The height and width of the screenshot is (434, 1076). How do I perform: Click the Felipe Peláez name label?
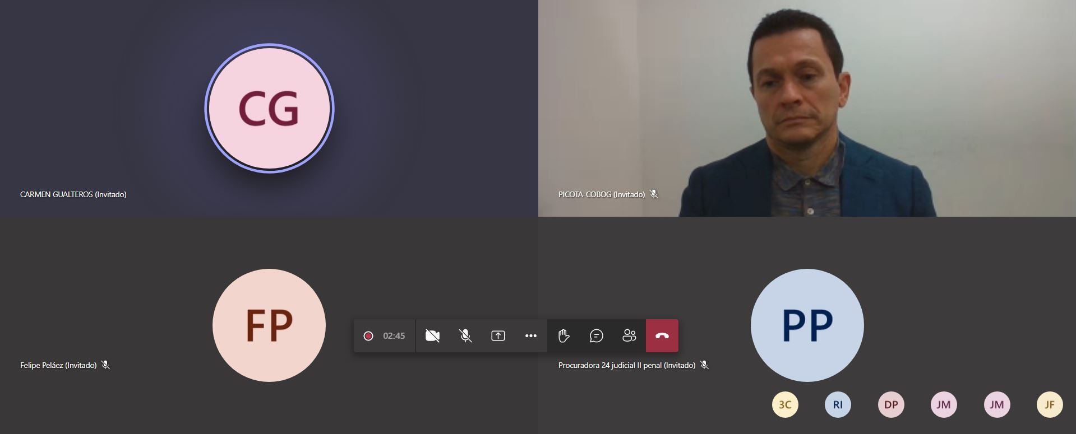pos(58,365)
